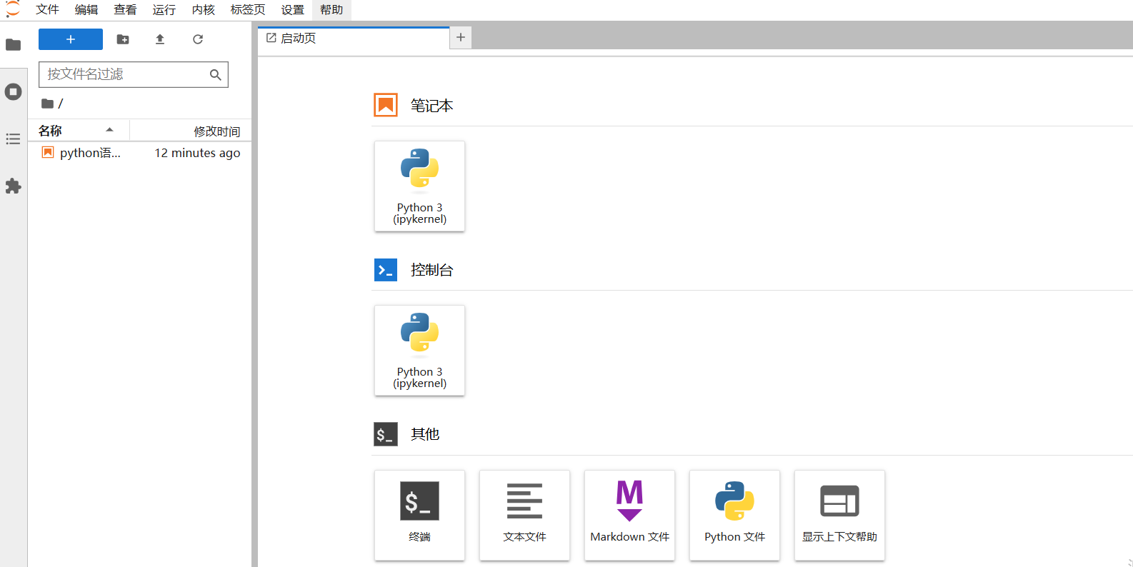Create a new Python 文件

coord(735,515)
